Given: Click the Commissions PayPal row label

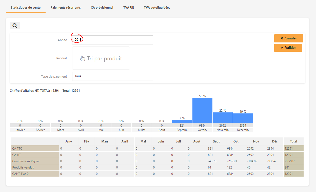Looking at the screenshot, I should [35, 161].
